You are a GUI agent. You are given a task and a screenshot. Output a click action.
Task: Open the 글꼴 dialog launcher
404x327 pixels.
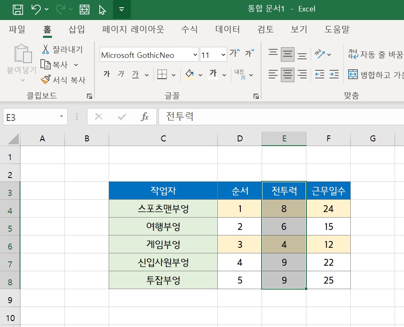[x=256, y=96]
